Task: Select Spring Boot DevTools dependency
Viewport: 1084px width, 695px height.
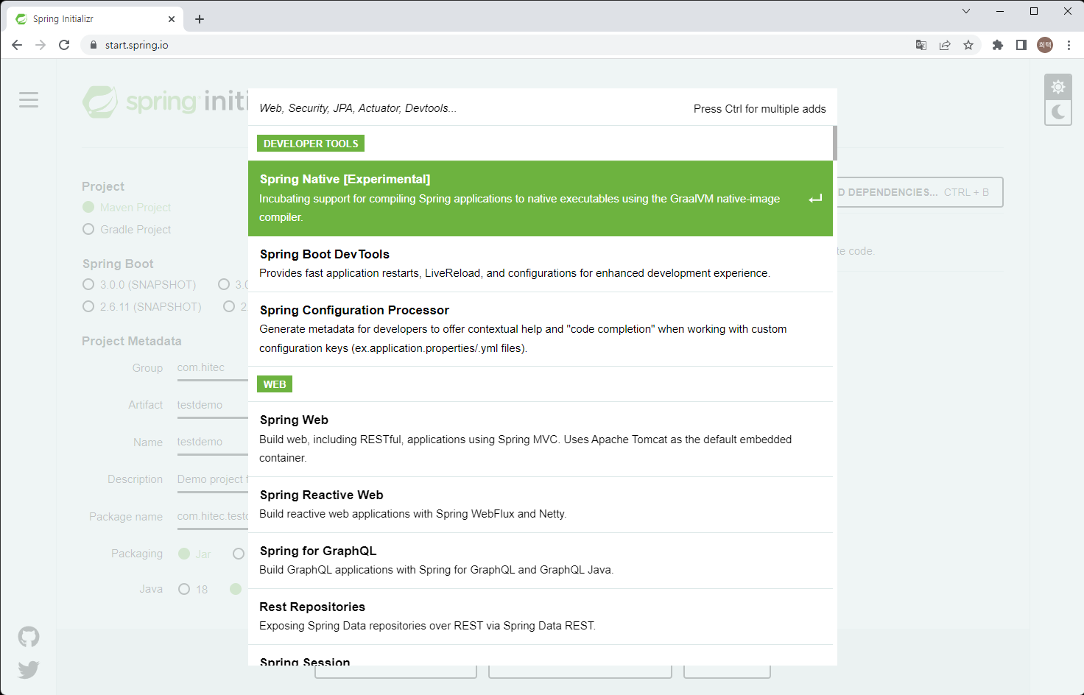Action: point(541,264)
